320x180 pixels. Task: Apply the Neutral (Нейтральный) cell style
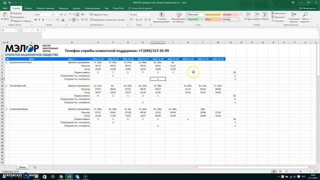(x=213, y=14)
